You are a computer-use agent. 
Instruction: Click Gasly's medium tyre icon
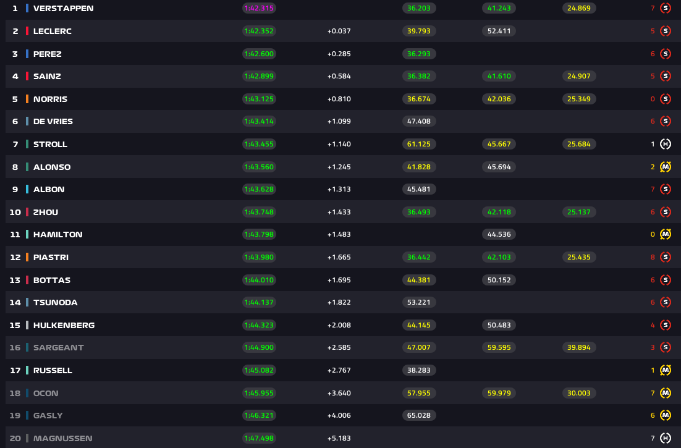[x=665, y=415]
